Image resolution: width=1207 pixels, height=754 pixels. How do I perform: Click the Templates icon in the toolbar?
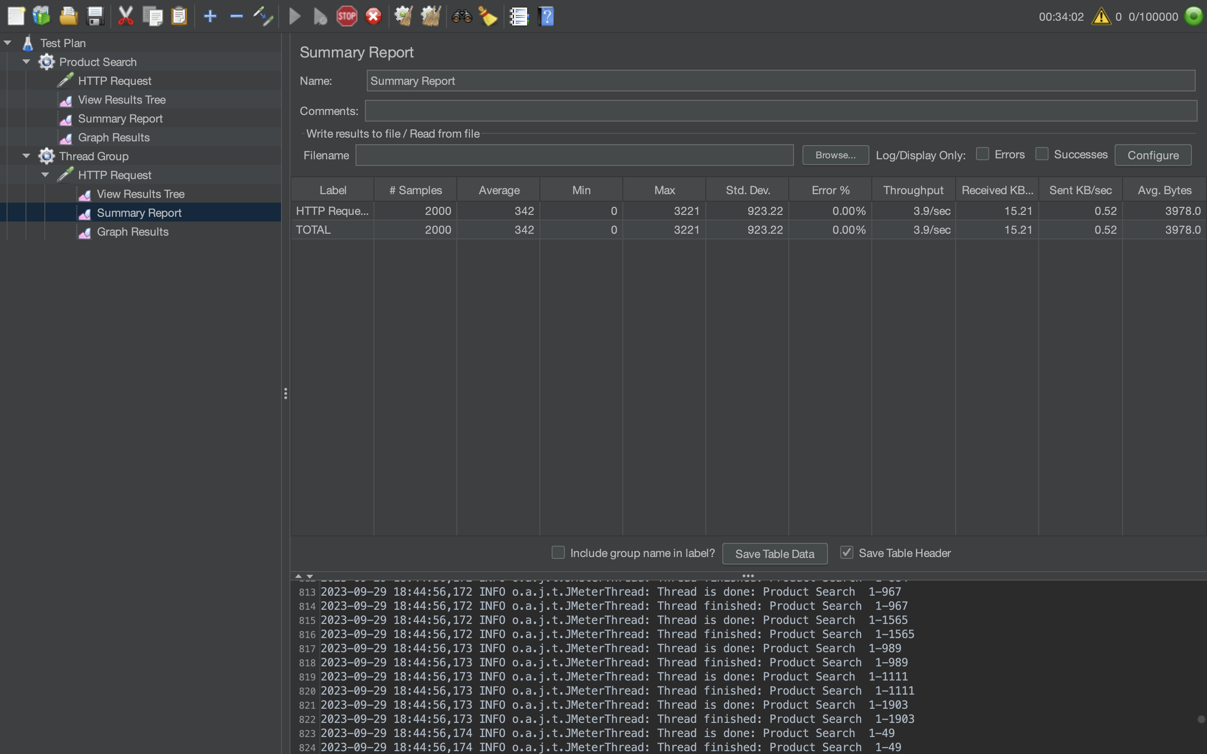[x=41, y=16]
